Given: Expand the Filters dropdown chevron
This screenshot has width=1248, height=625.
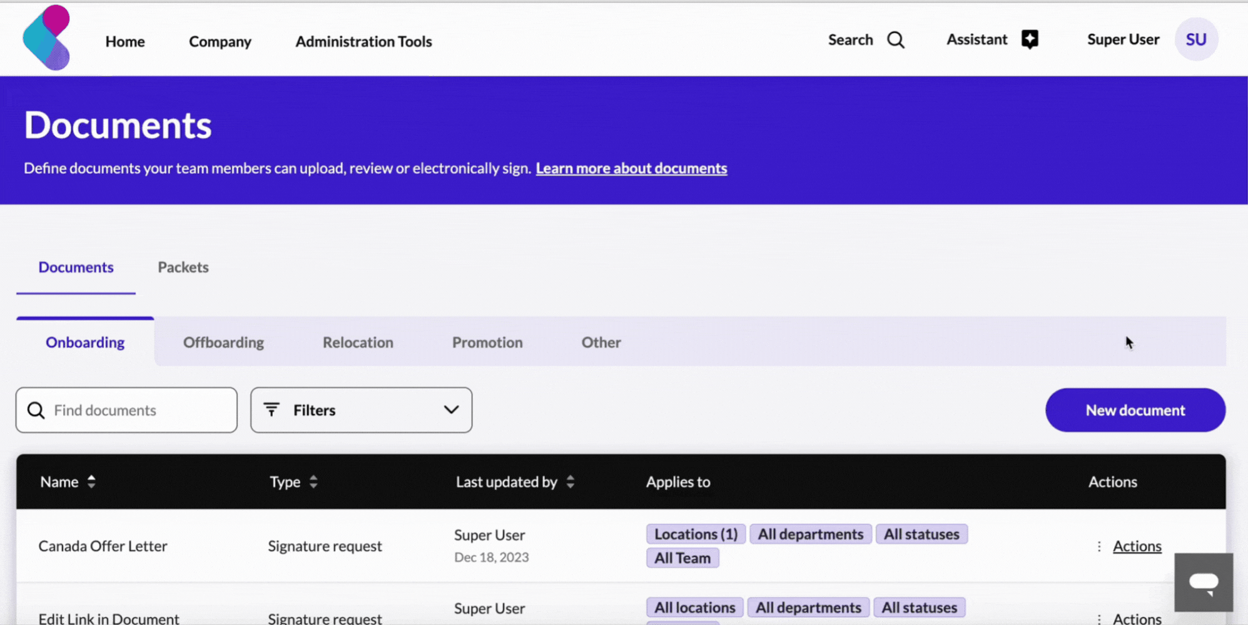Looking at the screenshot, I should pos(451,410).
